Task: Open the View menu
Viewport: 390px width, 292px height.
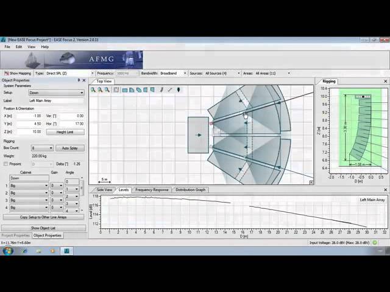Action: pyautogui.click(x=31, y=47)
